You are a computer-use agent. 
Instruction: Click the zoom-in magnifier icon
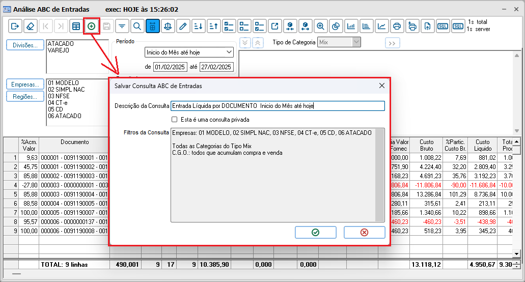(x=321, y=26)
